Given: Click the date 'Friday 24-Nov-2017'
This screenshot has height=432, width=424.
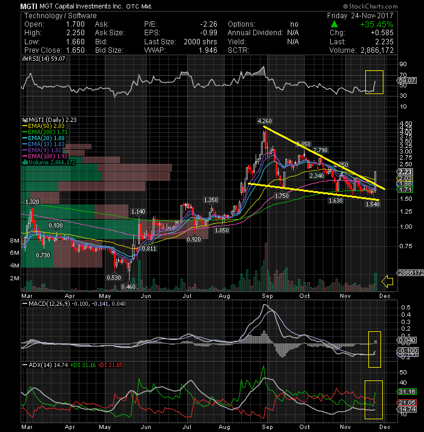Looking at the screenshot, I should coord(360,16).
